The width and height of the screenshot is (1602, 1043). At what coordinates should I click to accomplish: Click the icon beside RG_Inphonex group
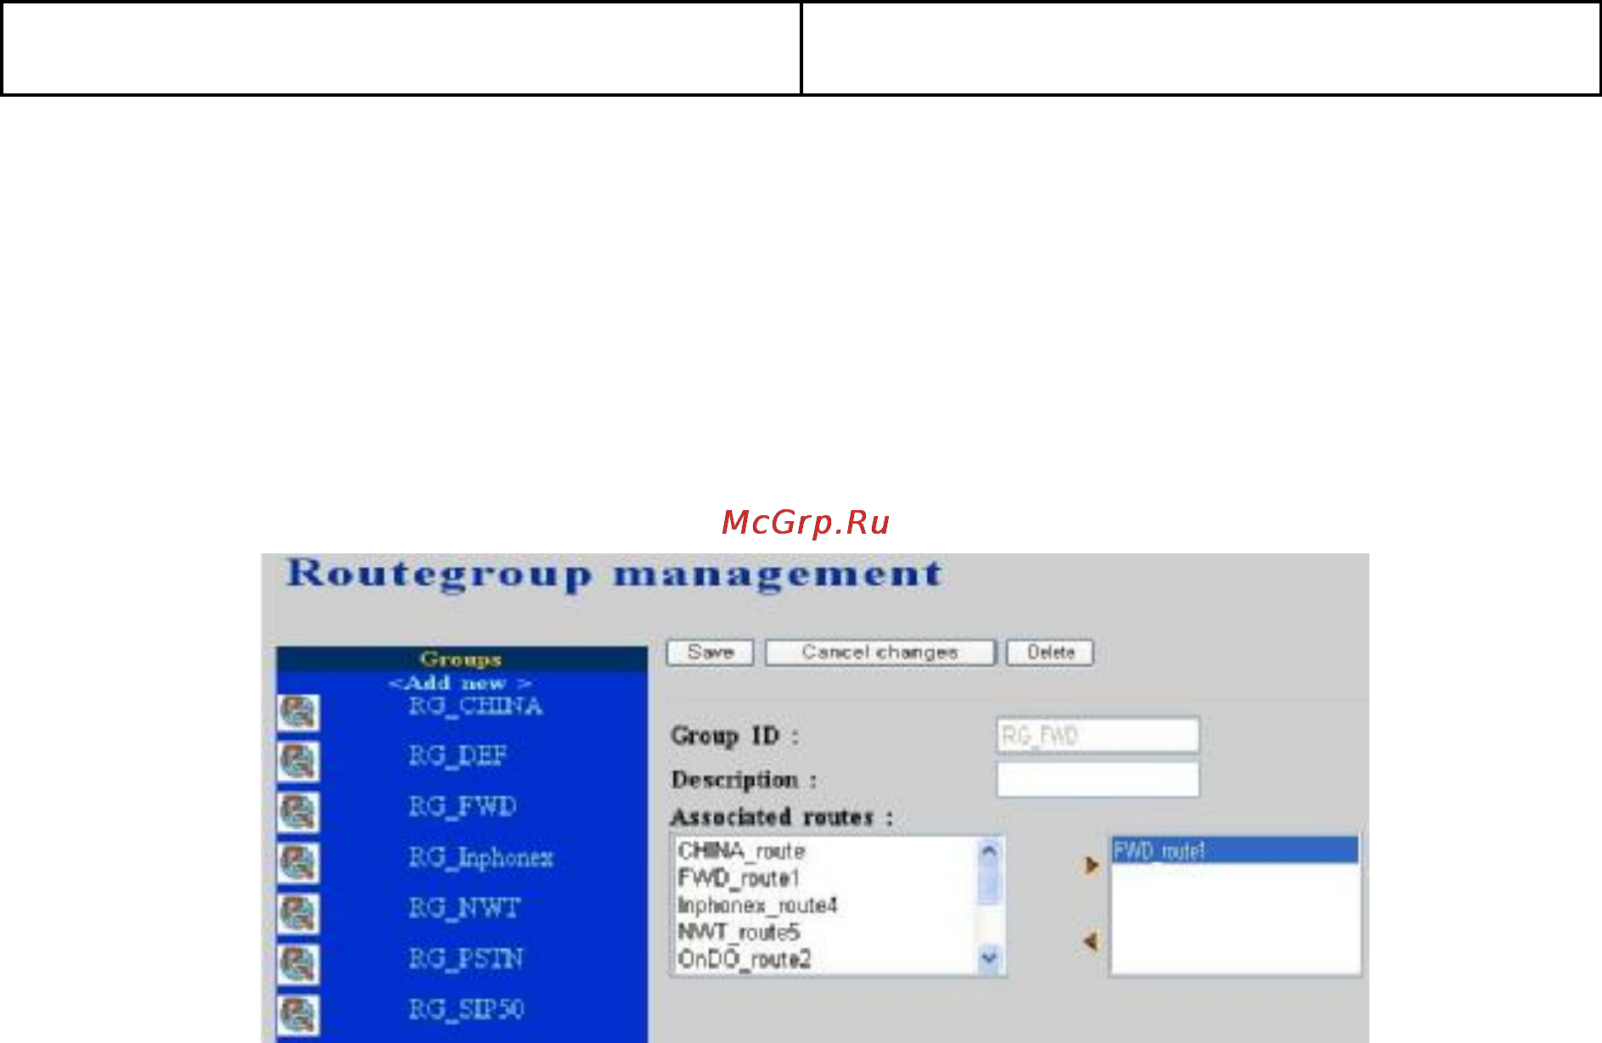[x=298, y=862]
